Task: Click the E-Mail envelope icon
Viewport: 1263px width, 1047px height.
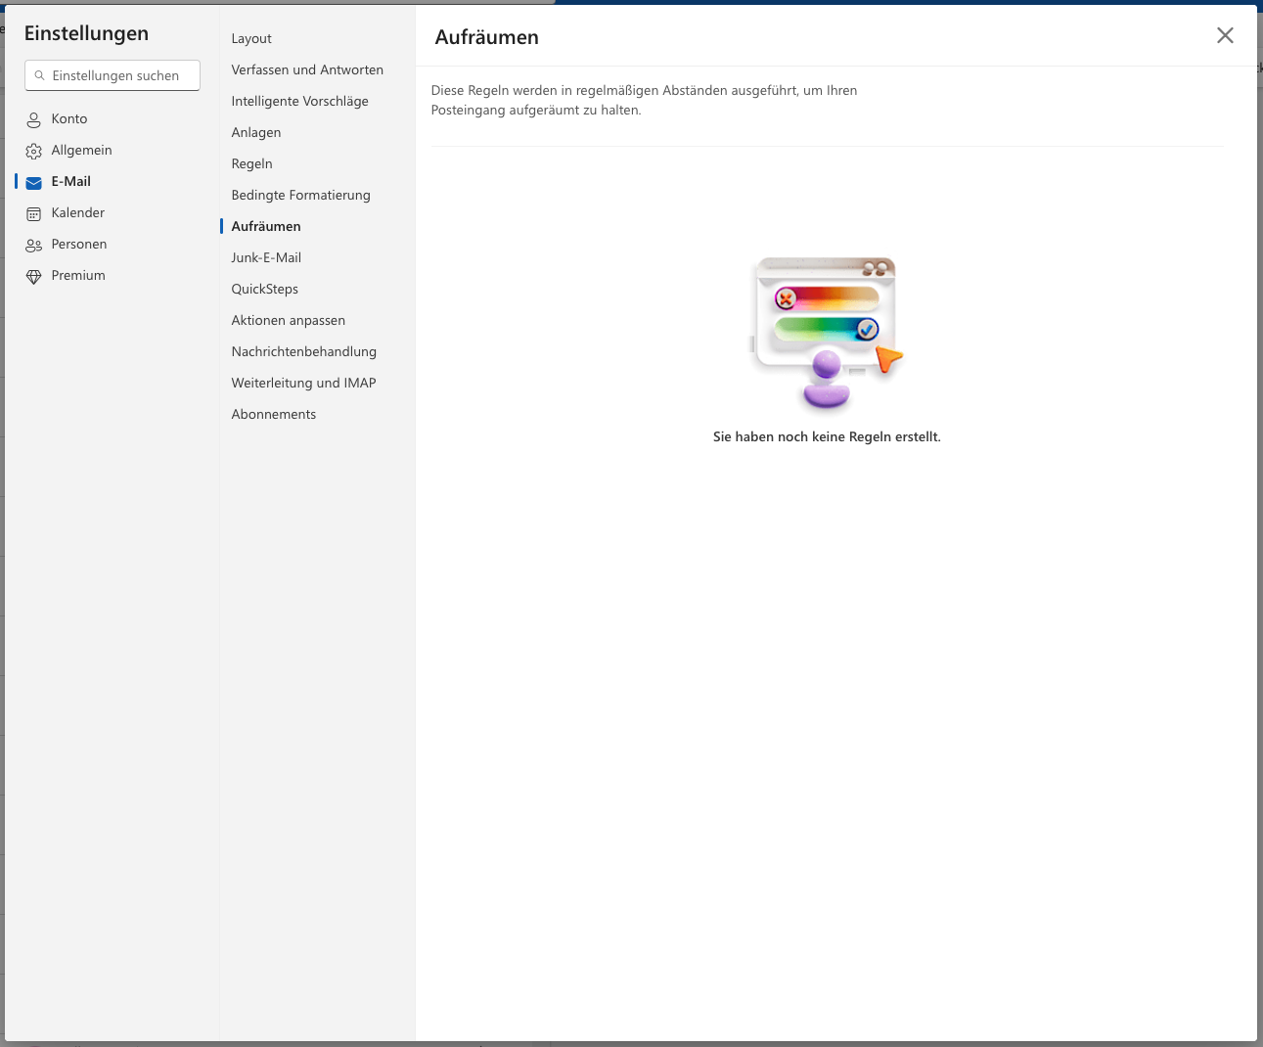Action: (33, 182)
